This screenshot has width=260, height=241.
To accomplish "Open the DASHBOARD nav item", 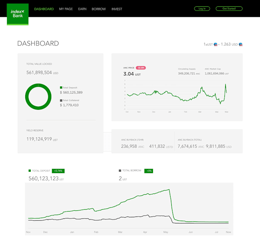I will [44, 9].
